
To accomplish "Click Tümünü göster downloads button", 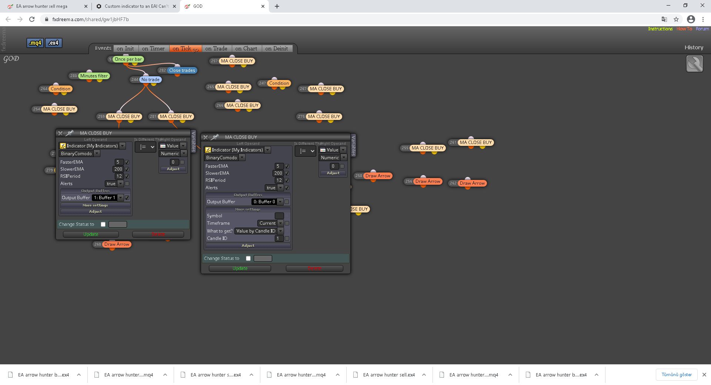I will (x=677, y=375).
